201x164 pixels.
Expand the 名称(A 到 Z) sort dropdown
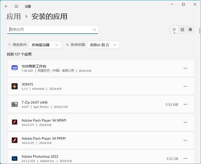point(103,45)
